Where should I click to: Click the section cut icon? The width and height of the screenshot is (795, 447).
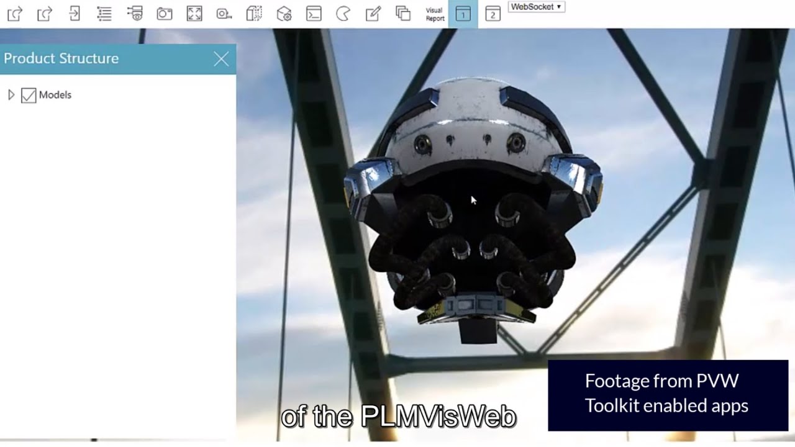254,14
